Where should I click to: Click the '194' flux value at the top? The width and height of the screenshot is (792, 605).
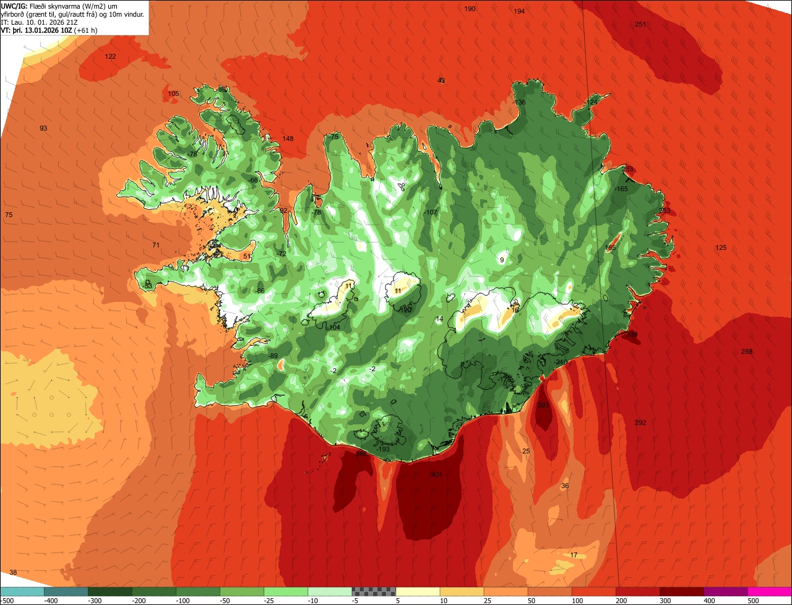(519, 11)
